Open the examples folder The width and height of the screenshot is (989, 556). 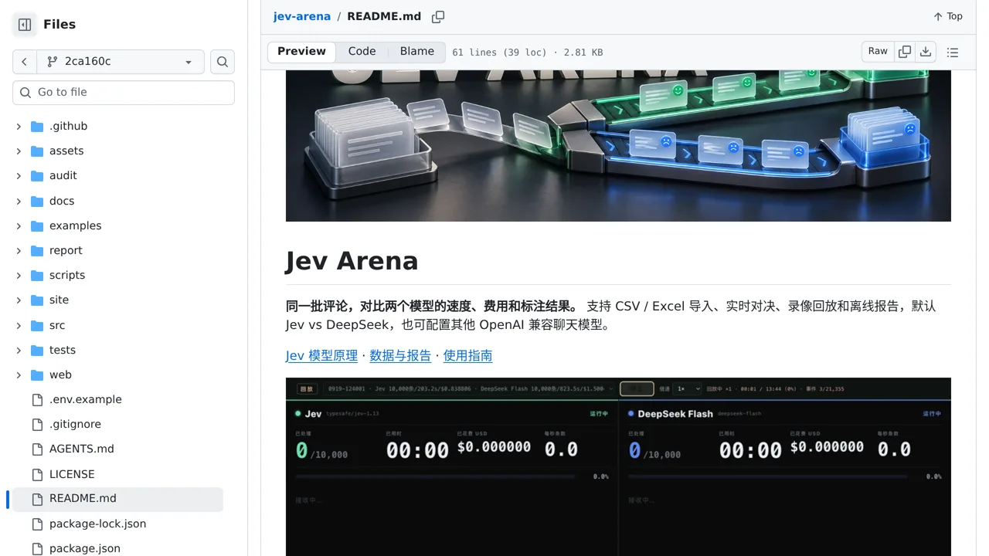75,225
